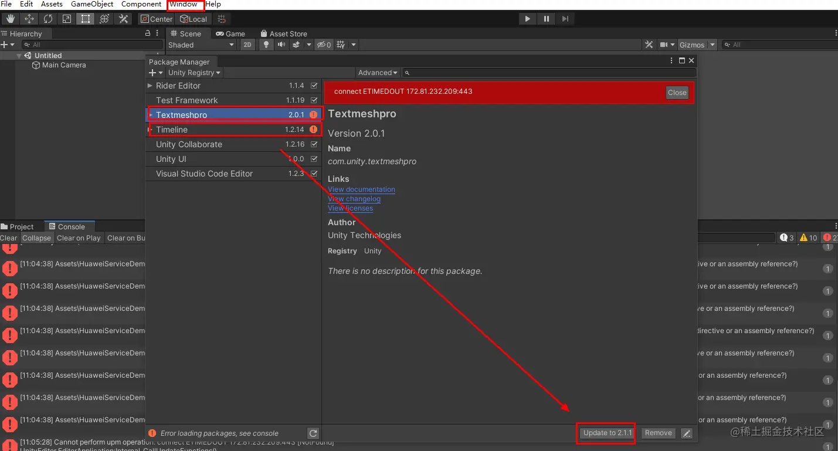The height and width of the screenshot is (451, 838).
Task: Toggle Collapse in Console
Action: tap(36, 238)
